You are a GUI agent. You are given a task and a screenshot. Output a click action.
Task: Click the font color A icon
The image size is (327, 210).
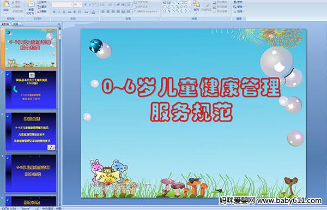tap(93, 12)
